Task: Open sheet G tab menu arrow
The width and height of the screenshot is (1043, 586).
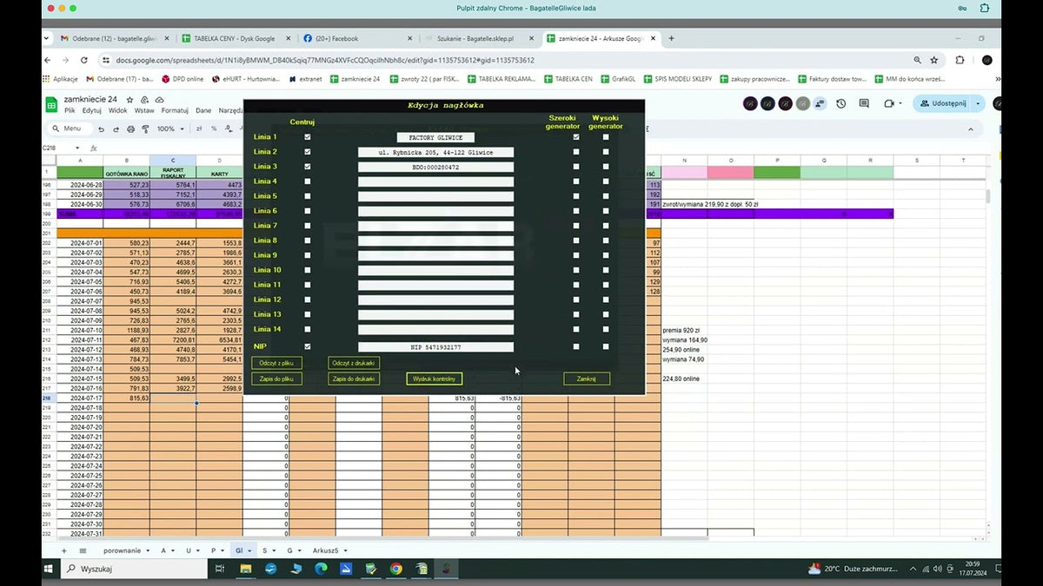Action: (300, 551)
